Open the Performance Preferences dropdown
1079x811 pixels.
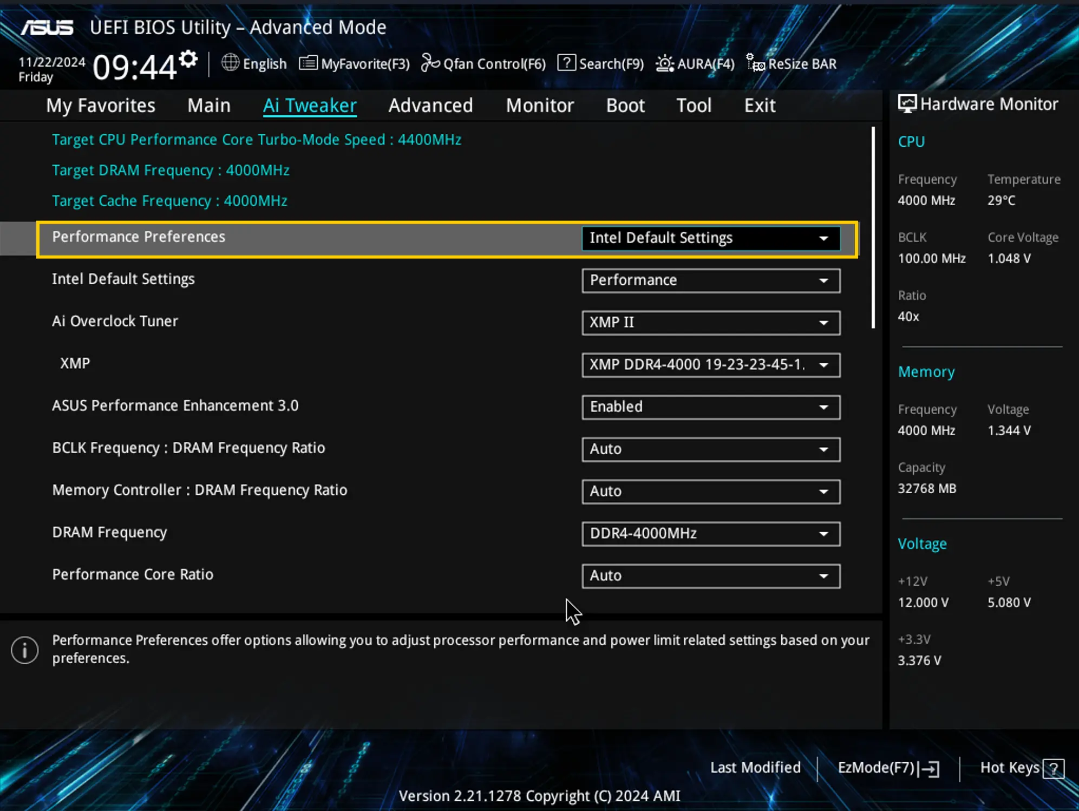(711, 238)
